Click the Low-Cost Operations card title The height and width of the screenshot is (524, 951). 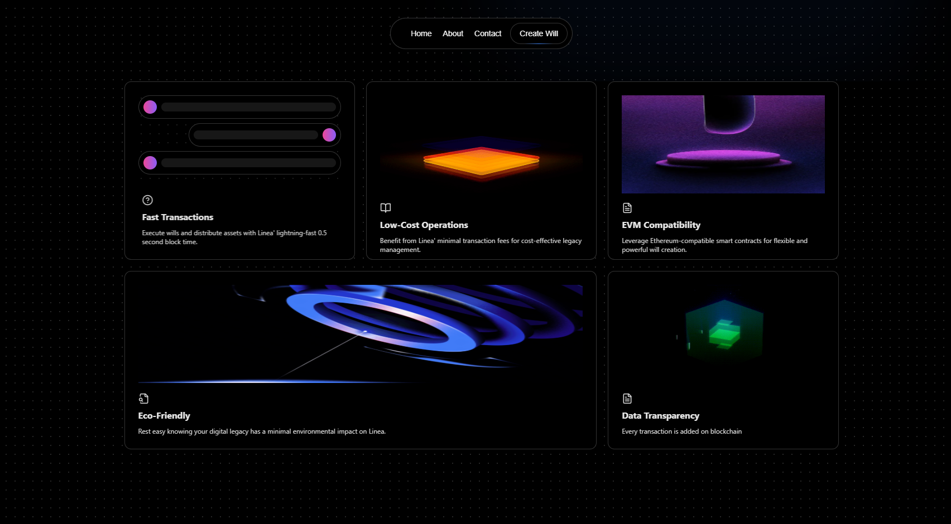[x=424, y=225]
